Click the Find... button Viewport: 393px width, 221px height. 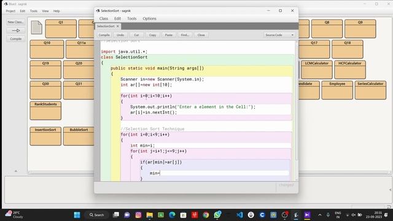[185, 35]
